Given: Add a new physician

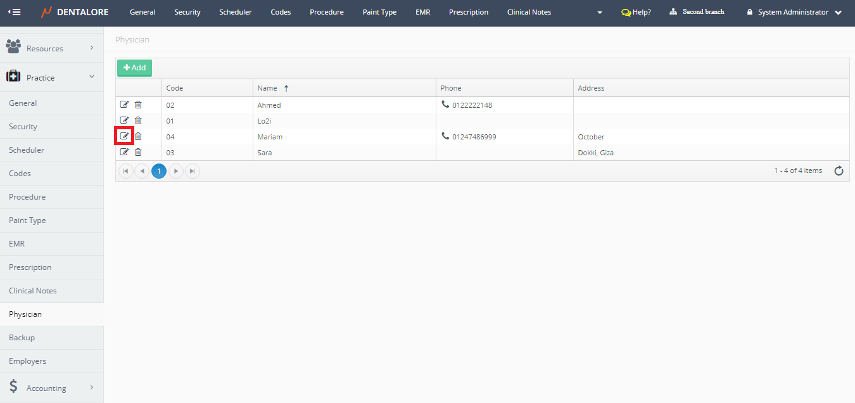Looking at the screenshot, I should point(134,68).
